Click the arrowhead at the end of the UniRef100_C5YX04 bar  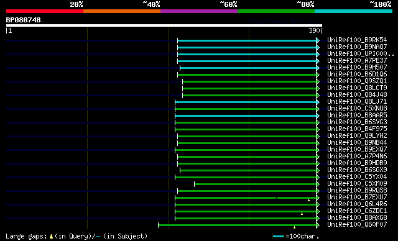click(x=318, y=178)
